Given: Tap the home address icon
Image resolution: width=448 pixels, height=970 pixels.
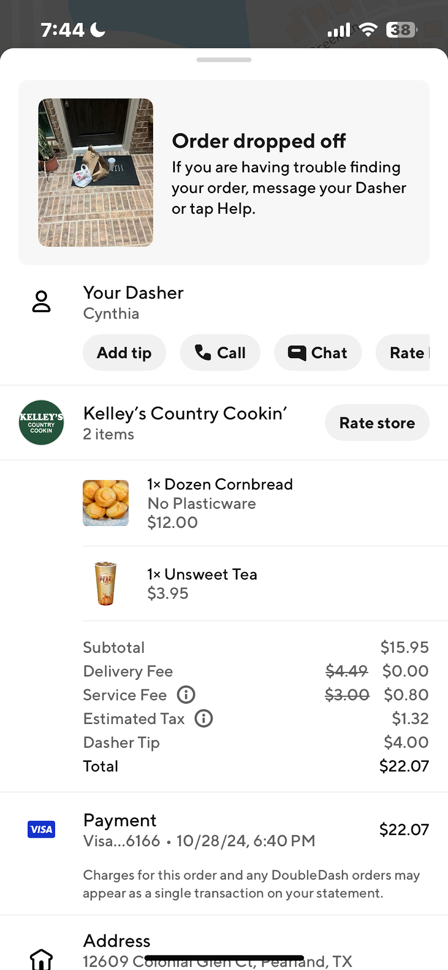Looking at the screenshot, I should (41, 959).
